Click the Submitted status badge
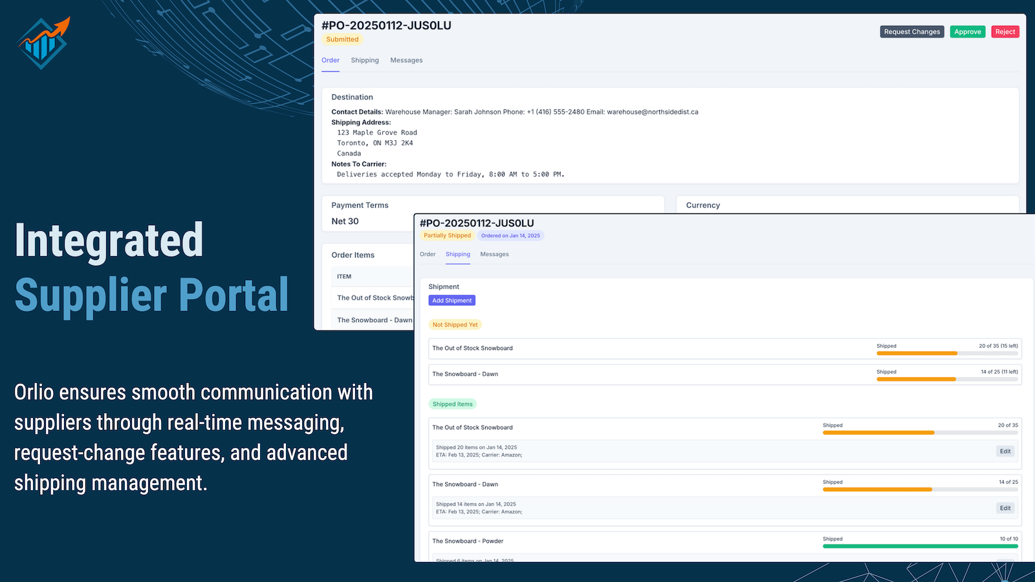Viewport: 1035px width, 582px height. tap(342, 39)
